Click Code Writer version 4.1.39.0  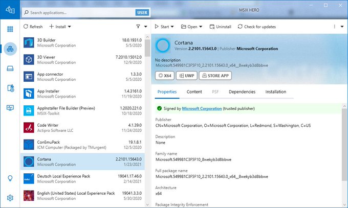tap(135, 125)
